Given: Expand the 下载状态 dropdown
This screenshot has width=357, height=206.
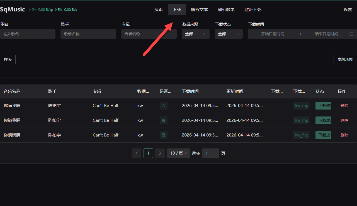Looking at the screenshot, I should coord(229,34).
